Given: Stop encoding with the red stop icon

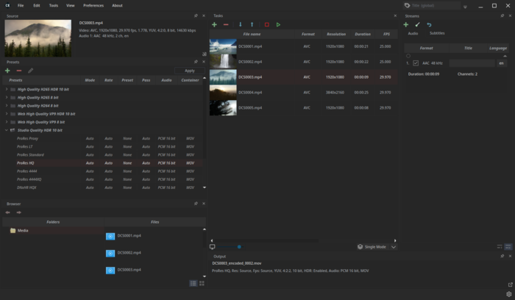Looking at the screenshot, I should click(266, 25).
